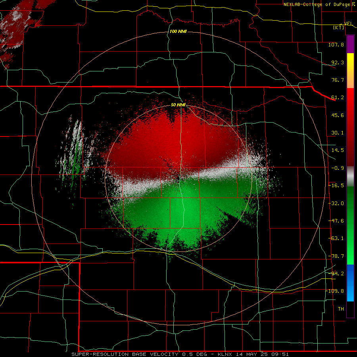The width and height of the screenshot is (357, 357).
Task: Click the -47.6 legend value
Action: 336,221
